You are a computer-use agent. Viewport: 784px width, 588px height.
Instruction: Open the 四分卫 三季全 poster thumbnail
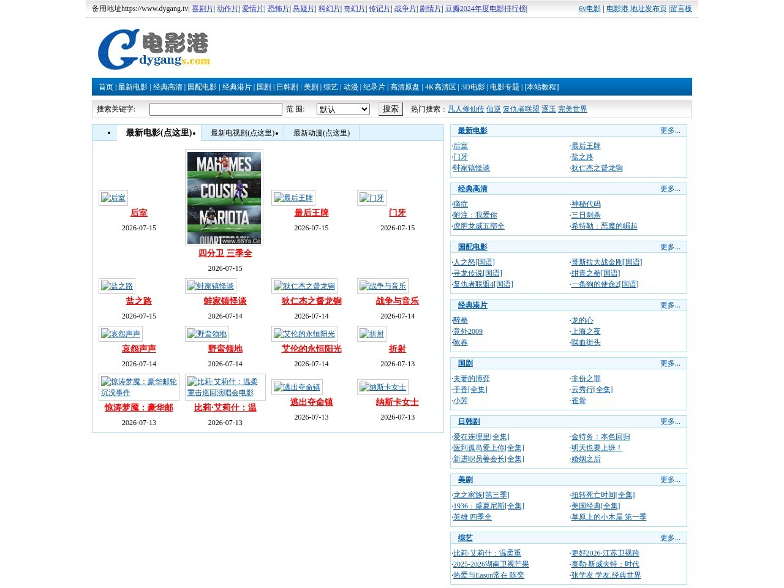[x=224, y=198]
